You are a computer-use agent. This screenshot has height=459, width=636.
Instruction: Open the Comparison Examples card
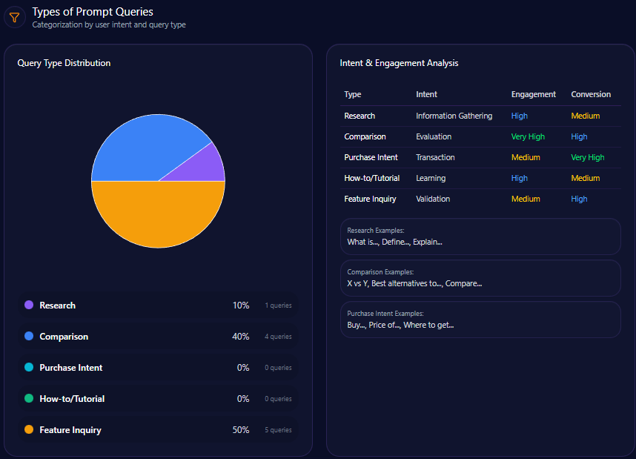(480, 278)
